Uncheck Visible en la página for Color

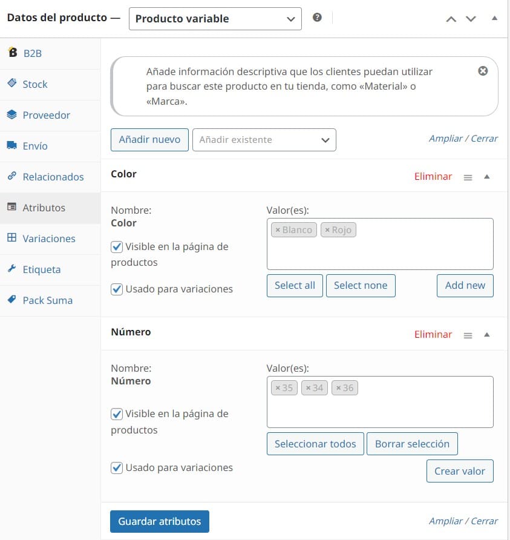coord(117,246)
